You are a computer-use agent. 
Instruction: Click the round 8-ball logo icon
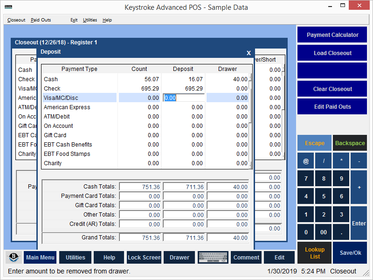14,258
